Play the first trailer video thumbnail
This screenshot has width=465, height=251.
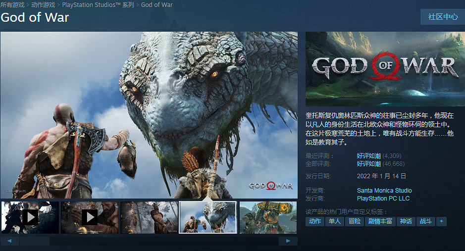click(30, 217)
